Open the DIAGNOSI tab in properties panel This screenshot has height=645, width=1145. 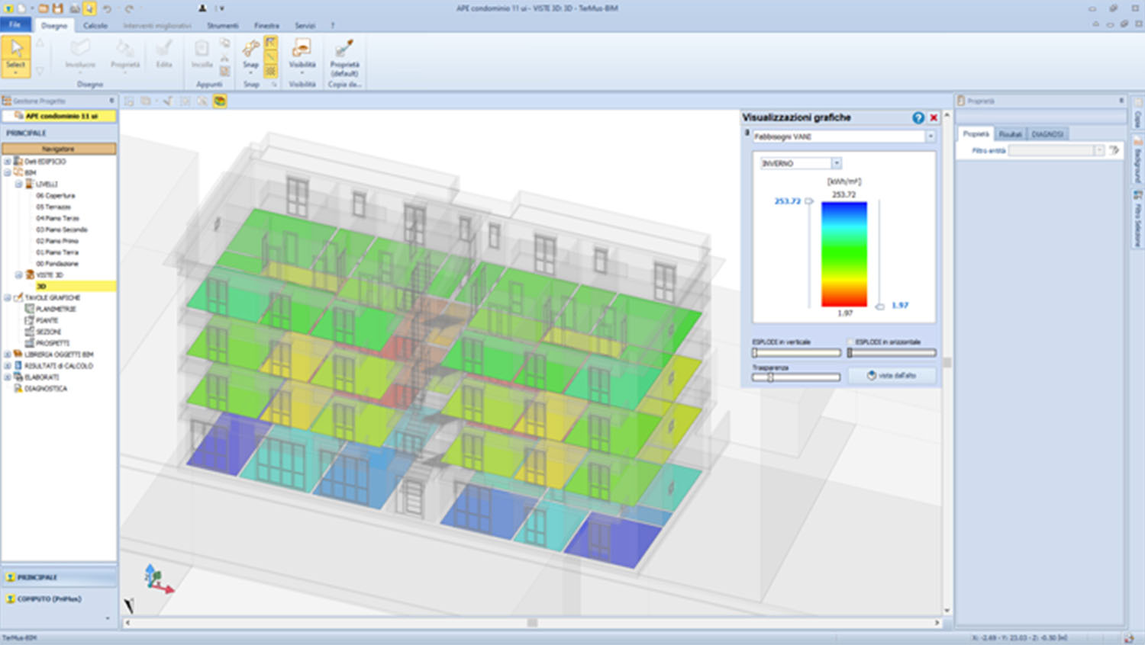click(x=1047, y=134)
